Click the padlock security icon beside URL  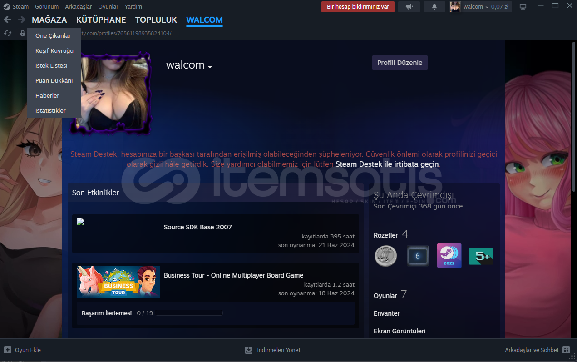[x=23, y=33]
